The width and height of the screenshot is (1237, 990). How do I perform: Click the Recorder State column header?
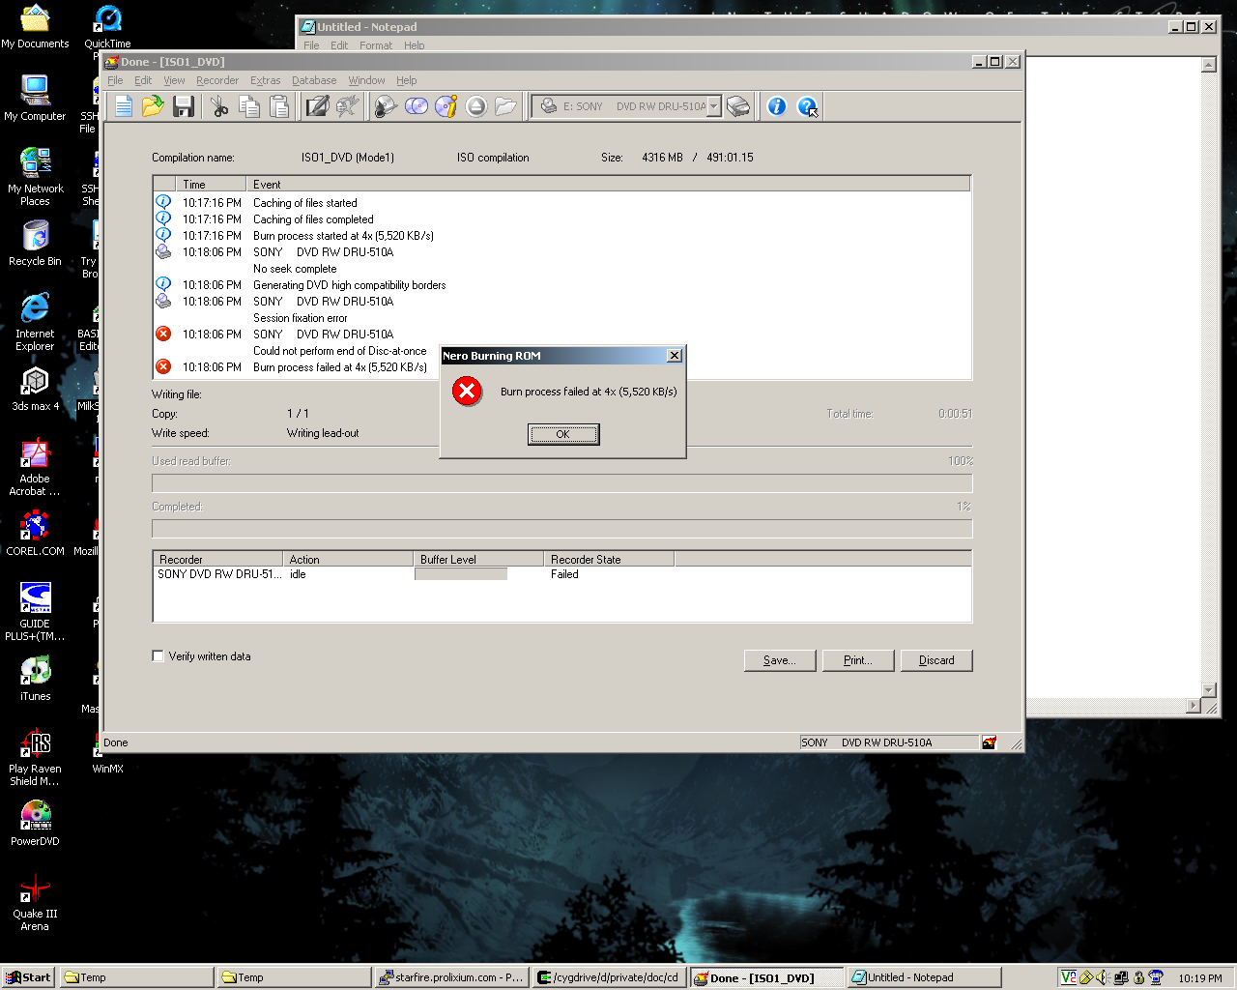[x=609, y=560]
